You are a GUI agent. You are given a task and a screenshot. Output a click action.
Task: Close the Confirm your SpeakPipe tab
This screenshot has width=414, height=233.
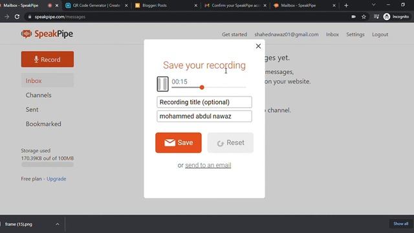pos(265,6)
